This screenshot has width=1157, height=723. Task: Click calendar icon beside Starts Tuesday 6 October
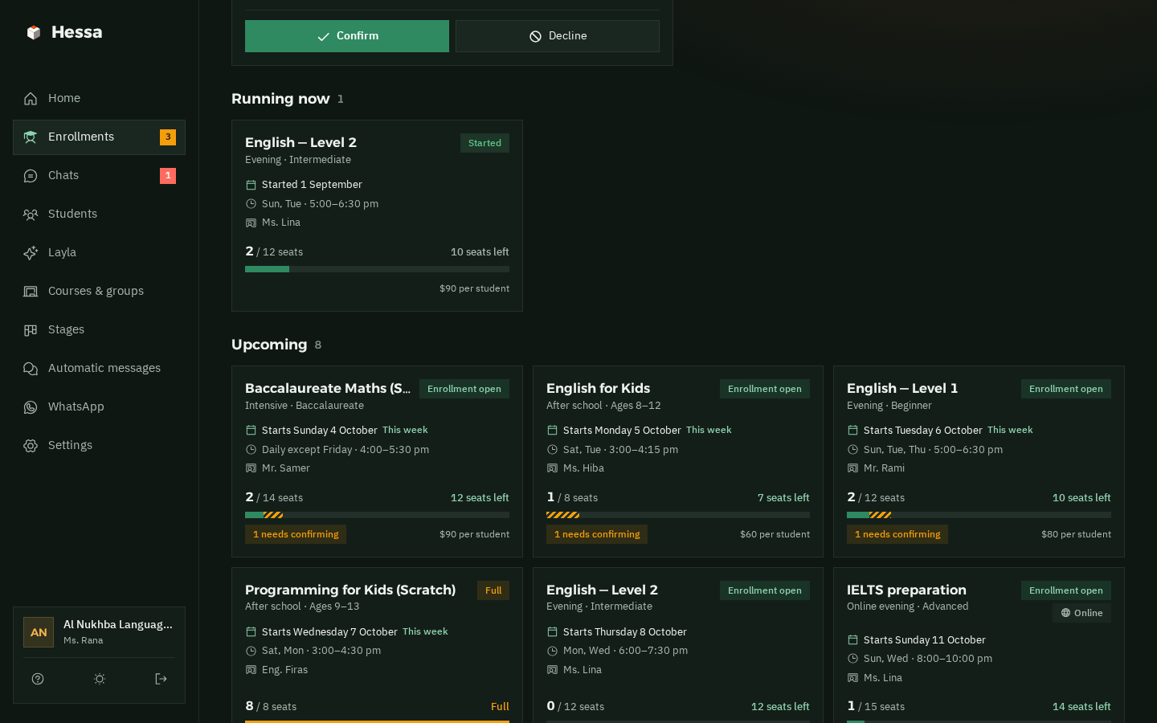coord(852,431)
